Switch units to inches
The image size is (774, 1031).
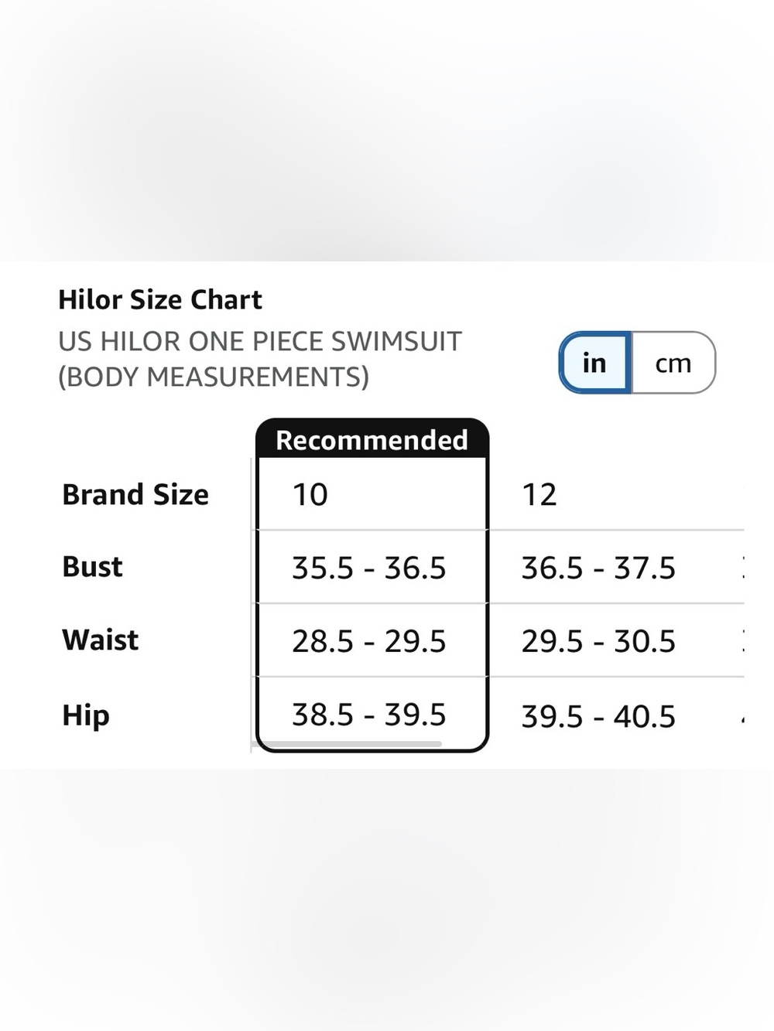594,363
